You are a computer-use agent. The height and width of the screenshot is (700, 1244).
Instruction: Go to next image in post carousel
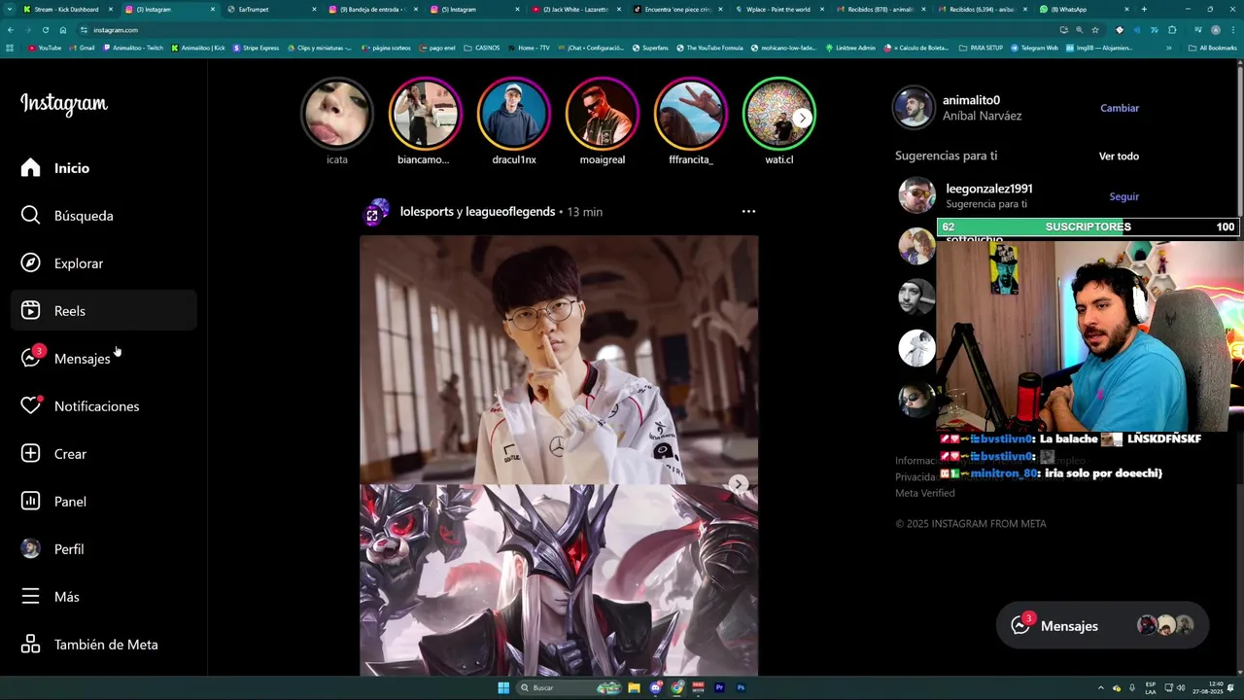739,484
